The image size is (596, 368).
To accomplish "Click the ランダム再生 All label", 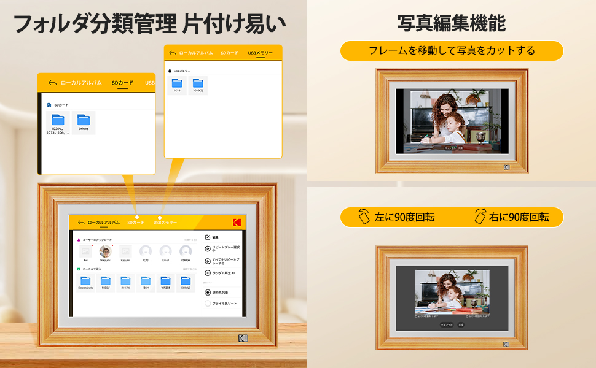I will (x=224, y=273).
